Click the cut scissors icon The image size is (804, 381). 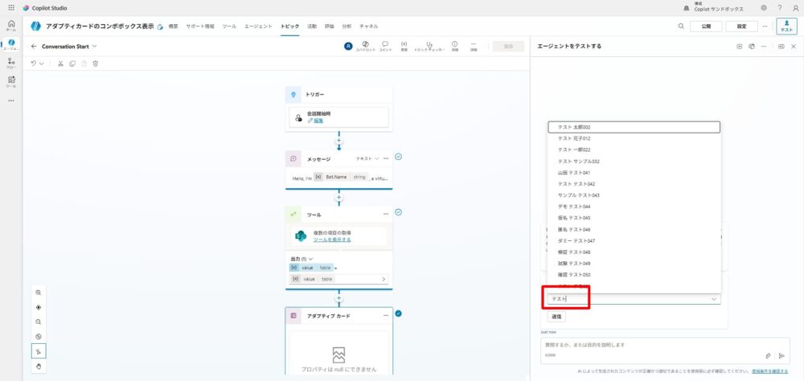click(60, 63)
